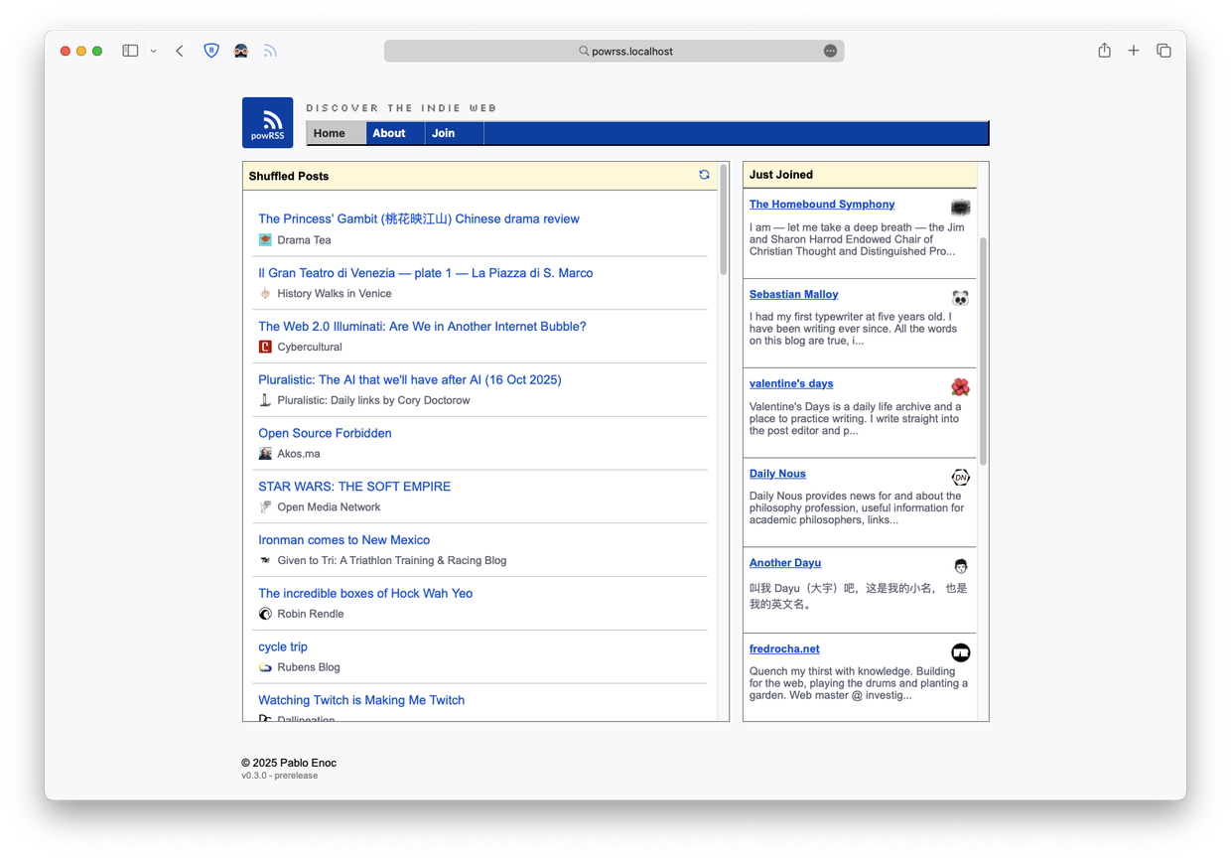Toggle the Safari sidebar
The image size is (1231, 859).
click(x=130, y=51)
